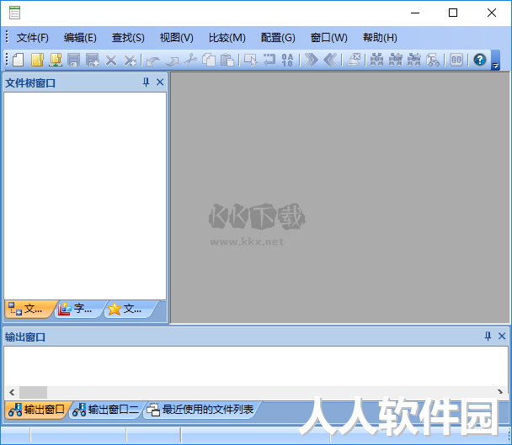Select the 输出窗口 bottom tab
The height and width of the screenshot is (445, 512).
click(36, 410)
